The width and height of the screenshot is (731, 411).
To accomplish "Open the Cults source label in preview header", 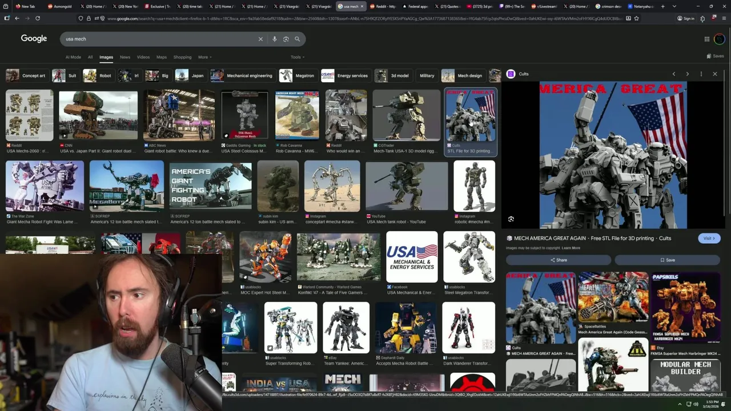I will [517, 74].
